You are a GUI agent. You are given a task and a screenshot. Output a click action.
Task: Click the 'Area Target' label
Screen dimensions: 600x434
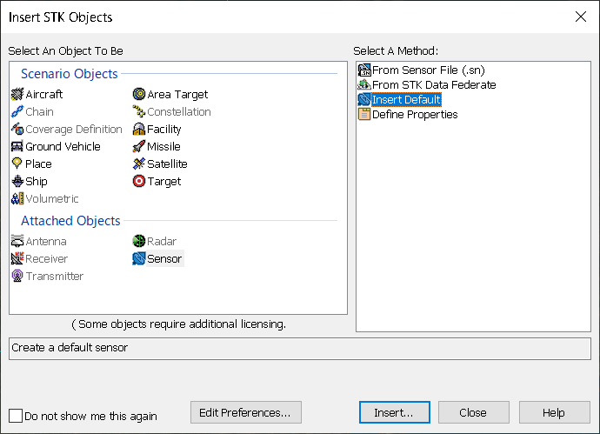pyautogui.click(x=177, y=94)
